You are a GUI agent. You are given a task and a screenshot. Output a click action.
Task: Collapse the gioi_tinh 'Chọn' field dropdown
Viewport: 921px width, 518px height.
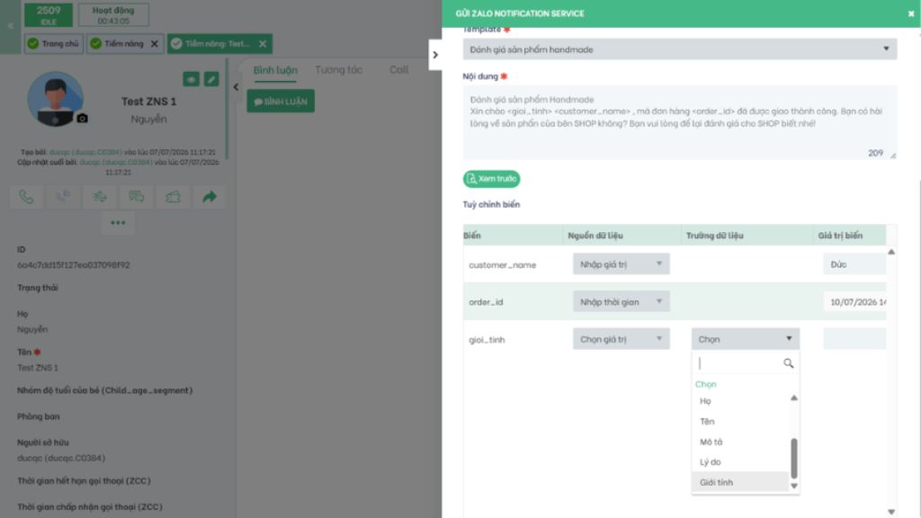746,339
